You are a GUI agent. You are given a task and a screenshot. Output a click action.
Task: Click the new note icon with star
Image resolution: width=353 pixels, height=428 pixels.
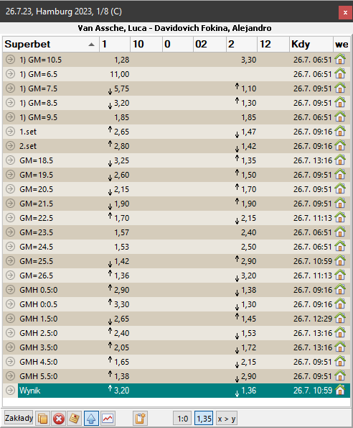[140, 418]
